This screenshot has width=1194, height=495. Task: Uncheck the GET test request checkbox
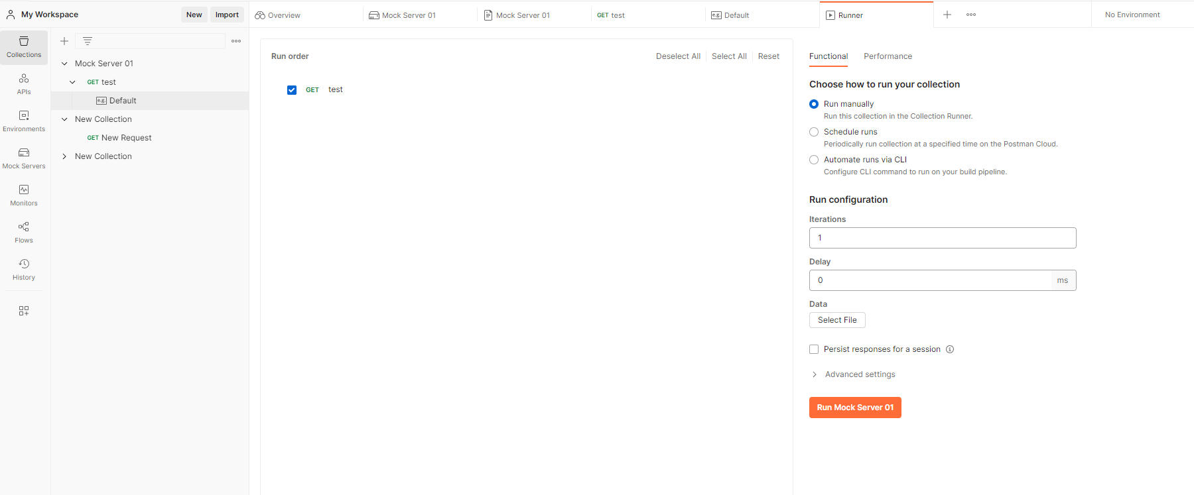pyautogui.click(x=292, y=90)
